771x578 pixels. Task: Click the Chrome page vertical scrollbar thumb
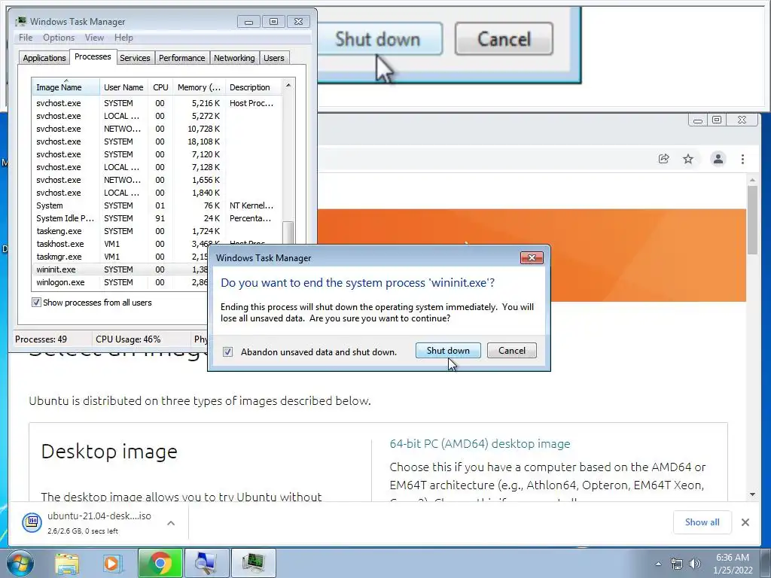click(752, 220)
